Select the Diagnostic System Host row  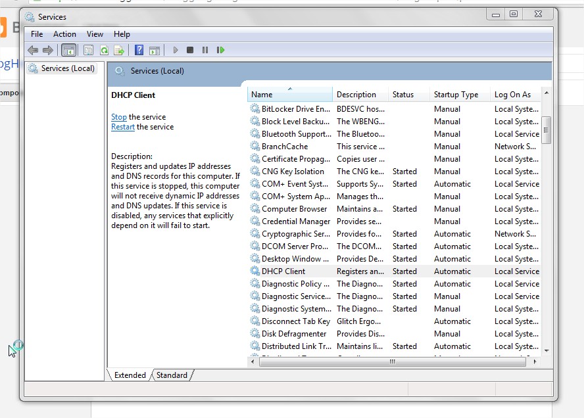395,308
